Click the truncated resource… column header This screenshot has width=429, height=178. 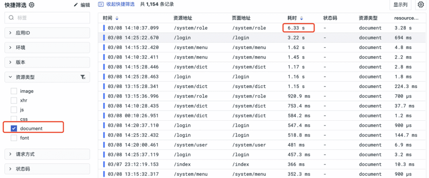[406, 18]
